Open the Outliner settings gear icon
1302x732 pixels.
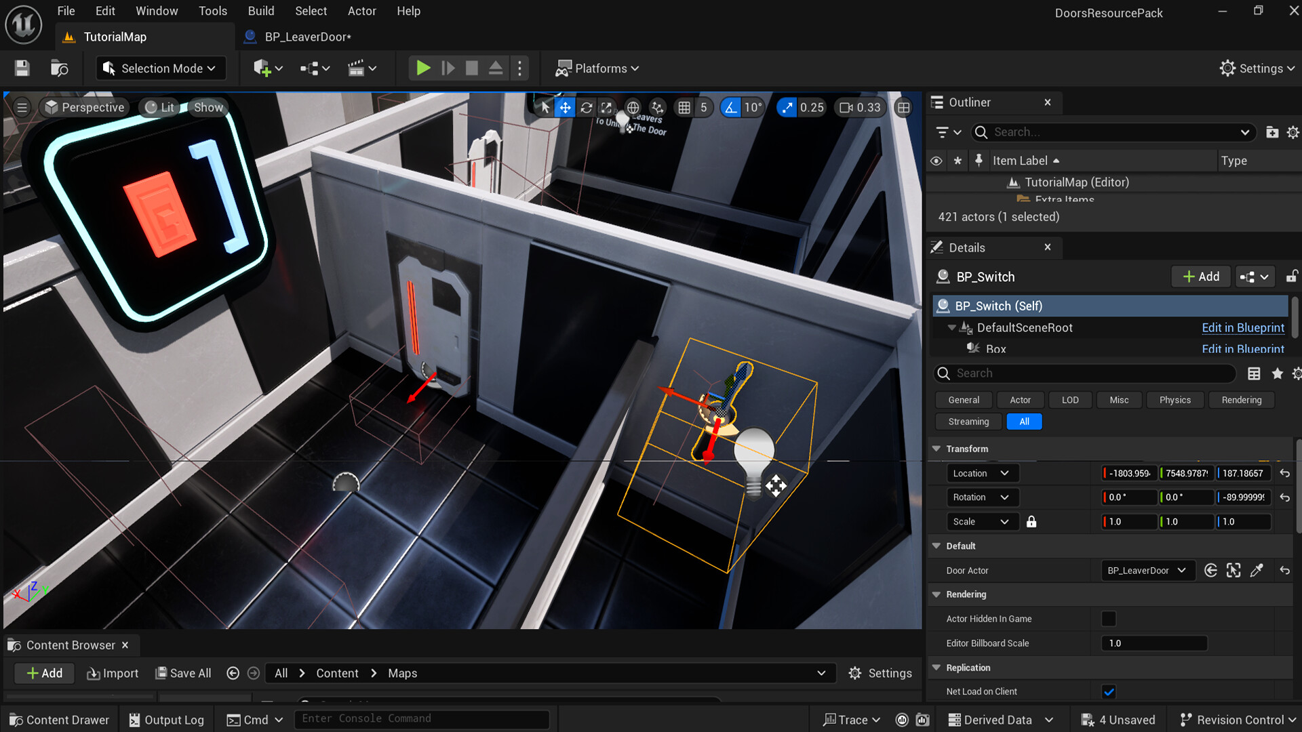[1293, 132]
